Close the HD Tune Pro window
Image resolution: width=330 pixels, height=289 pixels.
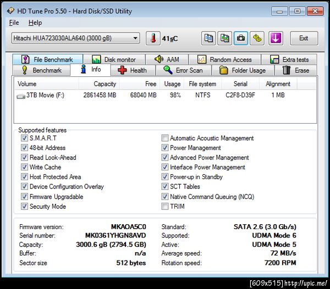point(315,11)
